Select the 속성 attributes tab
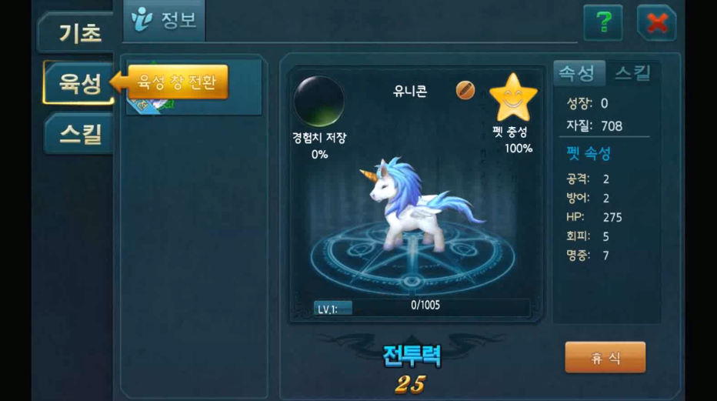 (x=579, y=73)
